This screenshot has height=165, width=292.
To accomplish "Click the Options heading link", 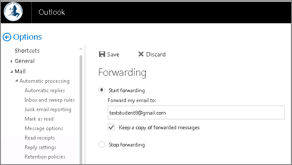I will pos(27,37).
